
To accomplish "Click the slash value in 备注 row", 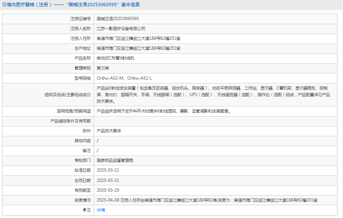I will pos(98,150).
